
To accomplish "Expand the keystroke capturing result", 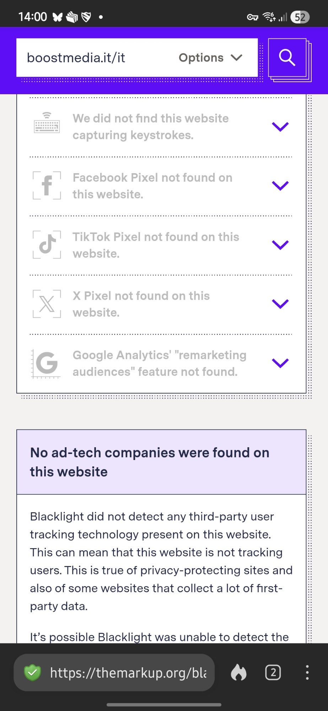I will (x=280, y=127).
